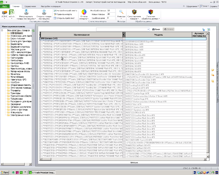Select the Процессоры category
This screenshot has width=219, height=175.
(x=16, y=99)
